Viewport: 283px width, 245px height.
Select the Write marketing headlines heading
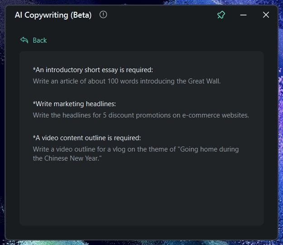[74, 104]
